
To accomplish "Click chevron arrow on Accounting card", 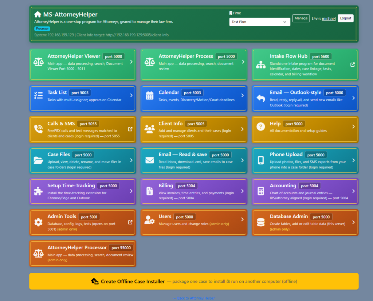I will [353, 191].
